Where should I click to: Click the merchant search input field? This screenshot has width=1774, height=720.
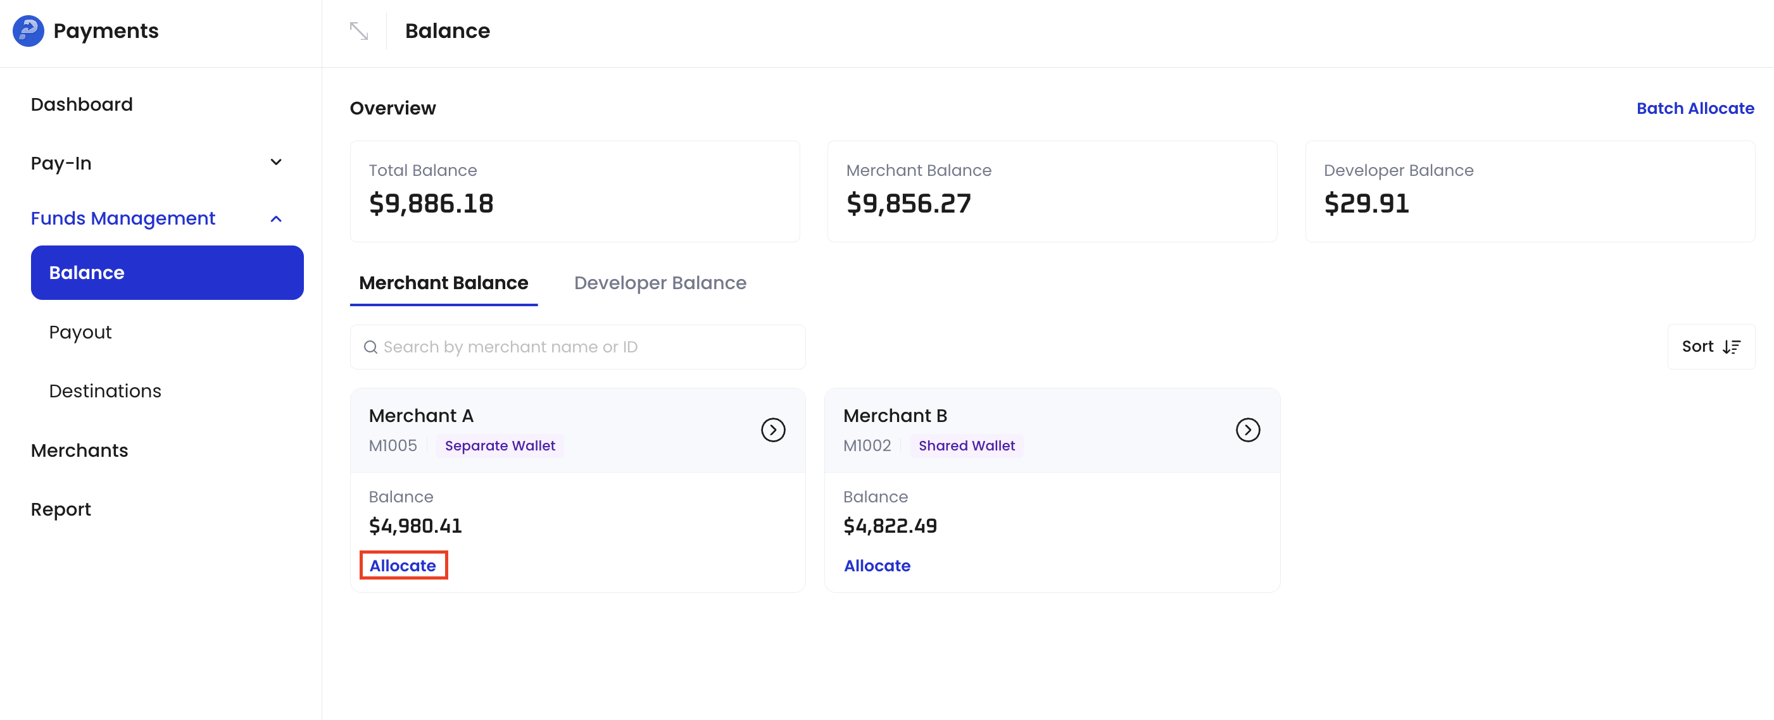tap(579, 347)
